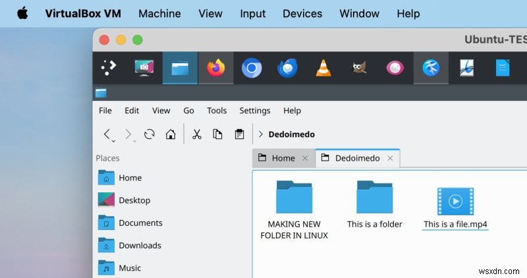The width and height of the screenshot is (527, 278).
Task: Click the small folder icon in the title strip
Action: point(101,92)
